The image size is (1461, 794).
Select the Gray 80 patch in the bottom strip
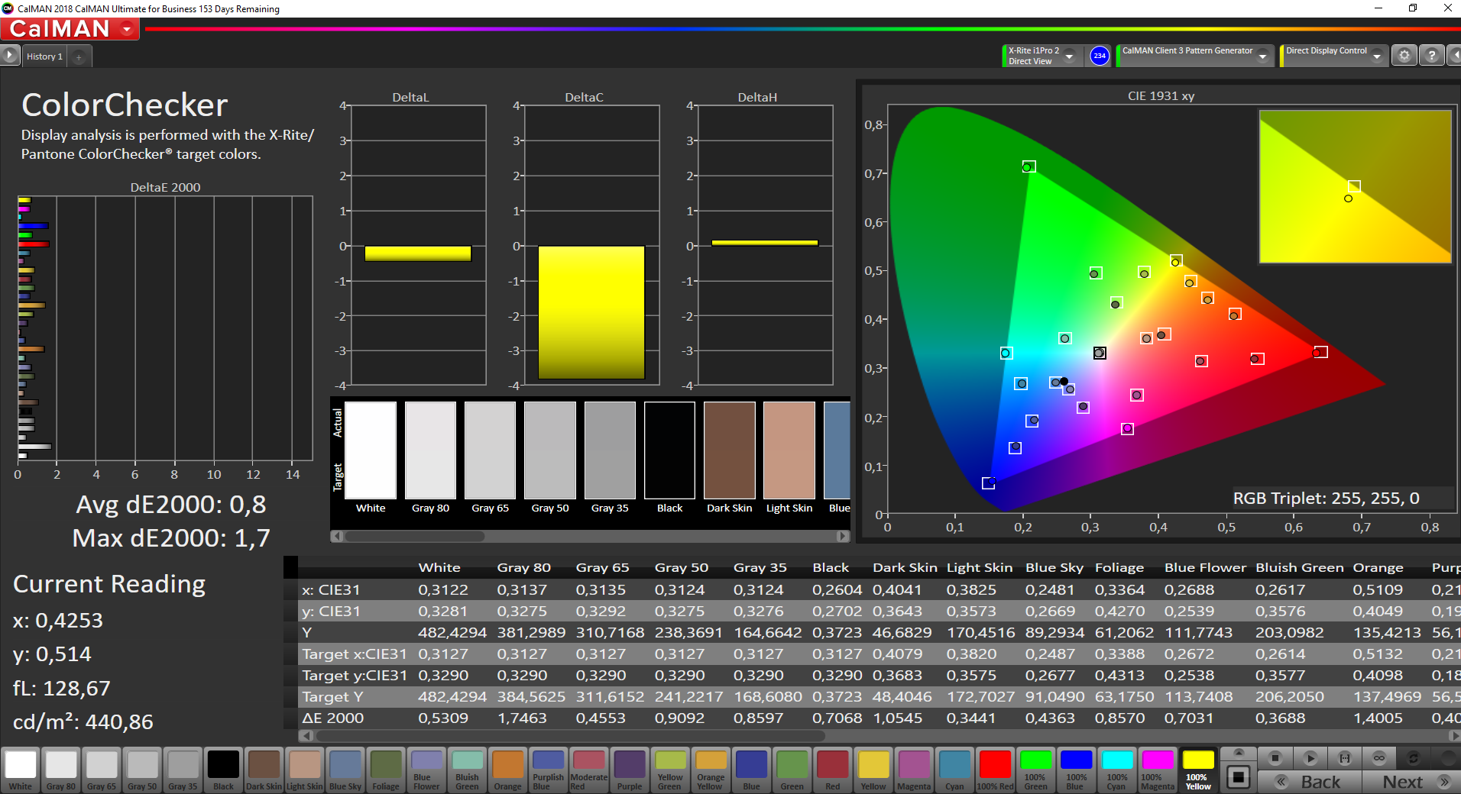point(61,770)
